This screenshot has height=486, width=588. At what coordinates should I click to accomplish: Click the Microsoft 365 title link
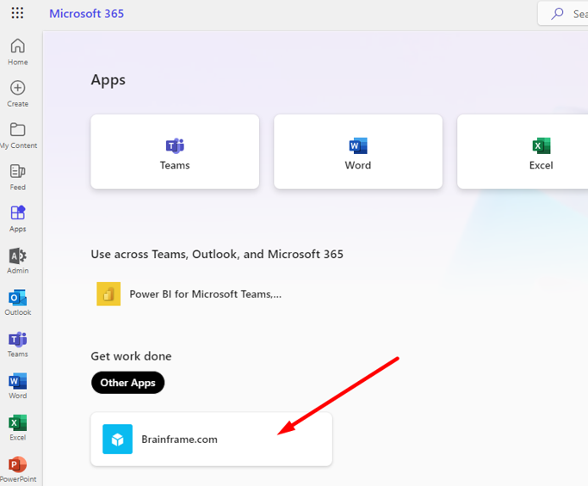(86, 14)
